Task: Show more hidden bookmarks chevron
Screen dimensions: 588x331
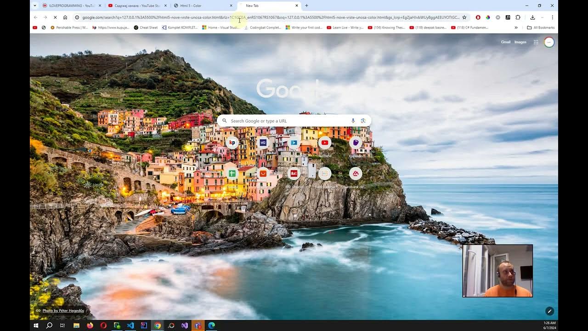Action: 516,28
